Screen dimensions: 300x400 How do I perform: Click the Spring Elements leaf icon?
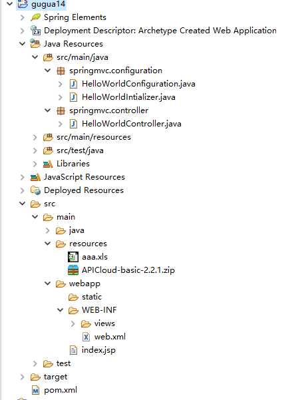[35, 17]
